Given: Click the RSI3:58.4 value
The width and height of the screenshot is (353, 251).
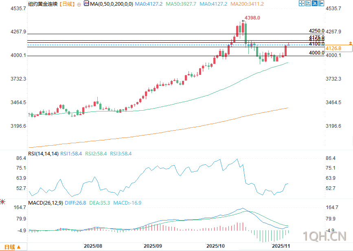Looking at the screenshot, I should [x=121, y=154].
